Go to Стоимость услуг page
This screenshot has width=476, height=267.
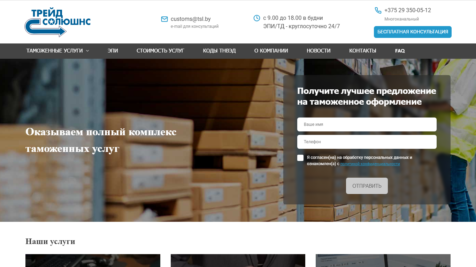(x=160, y=51)
